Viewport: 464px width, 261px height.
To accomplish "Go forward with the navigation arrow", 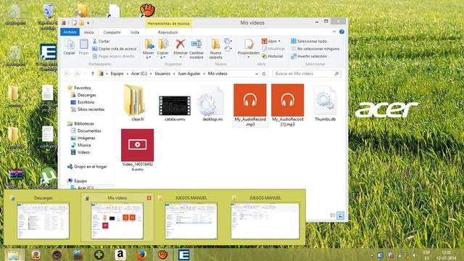I will (77, 74).
